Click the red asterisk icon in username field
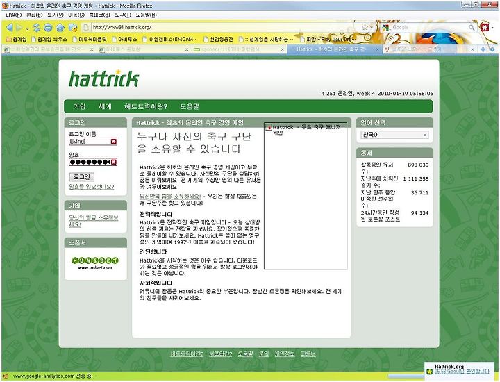Screen dimensions: 500x382 pos(114,141)
